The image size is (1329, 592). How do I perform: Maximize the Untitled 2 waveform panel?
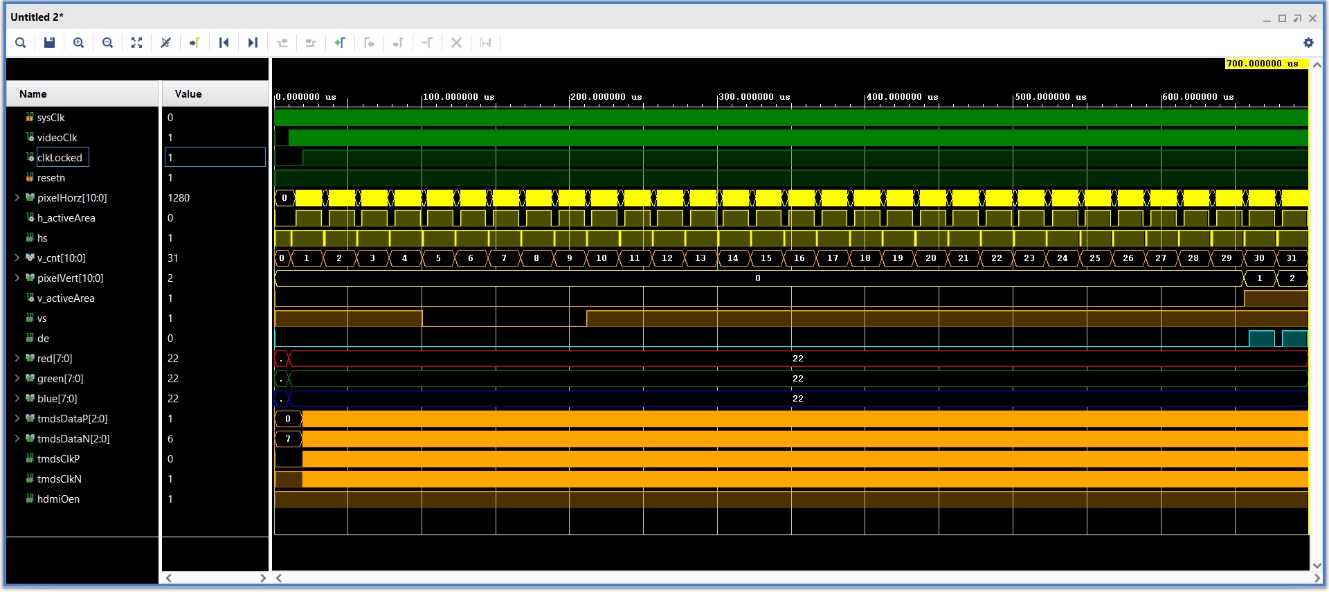(x=1282, y=18)
